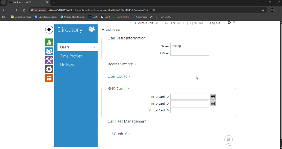
Task: Open the purple Hardware tools icon
Action: pos(49,60)
